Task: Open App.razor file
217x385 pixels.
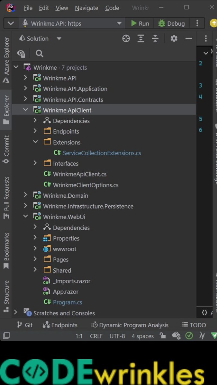Action: 66,292
